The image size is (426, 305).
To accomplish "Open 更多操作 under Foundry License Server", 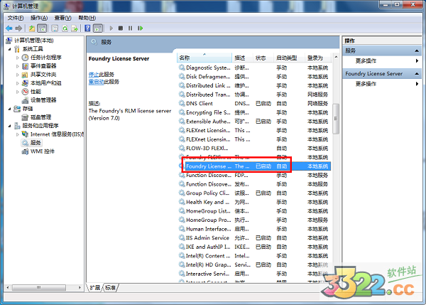I will [366, 84].
